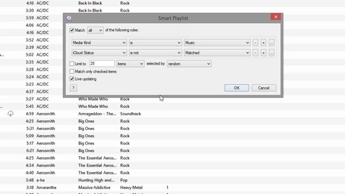
Task: Open nested rule options on the iCloud Status row
Action: 272,53
